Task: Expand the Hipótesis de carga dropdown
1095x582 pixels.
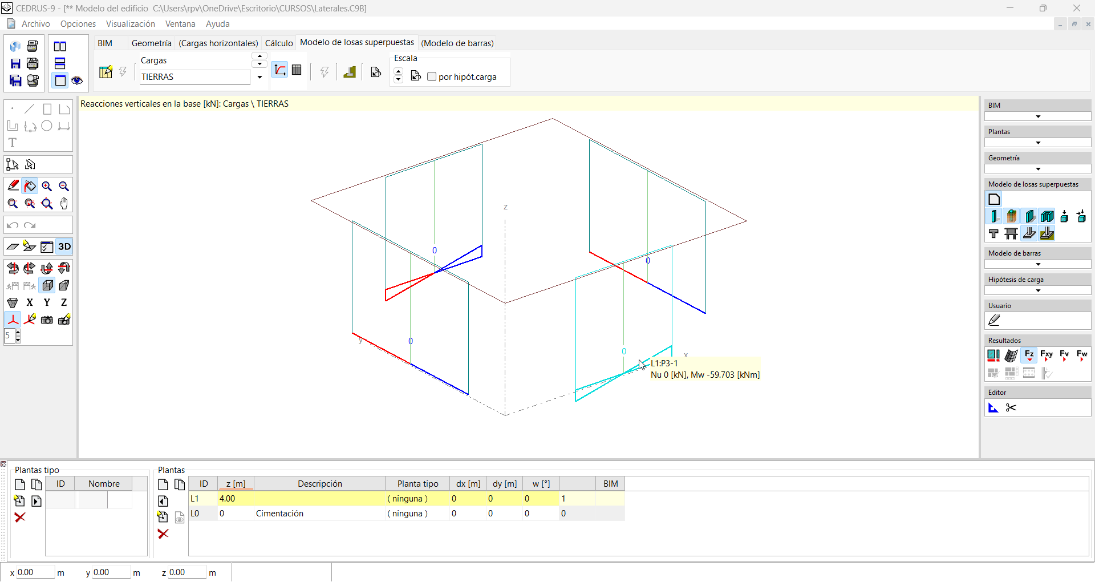Action: [1037, 290]
